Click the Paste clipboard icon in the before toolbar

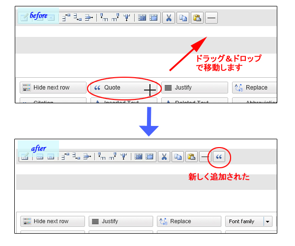(197, 18)
